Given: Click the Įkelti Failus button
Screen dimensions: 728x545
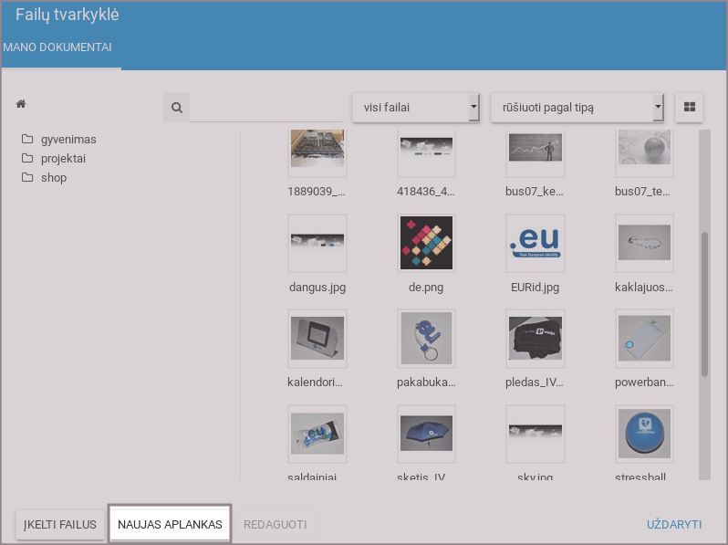Looking at the screenshot, I should point(60,525).
